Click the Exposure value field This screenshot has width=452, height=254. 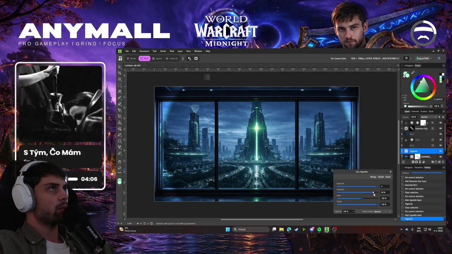click(384, 186)
